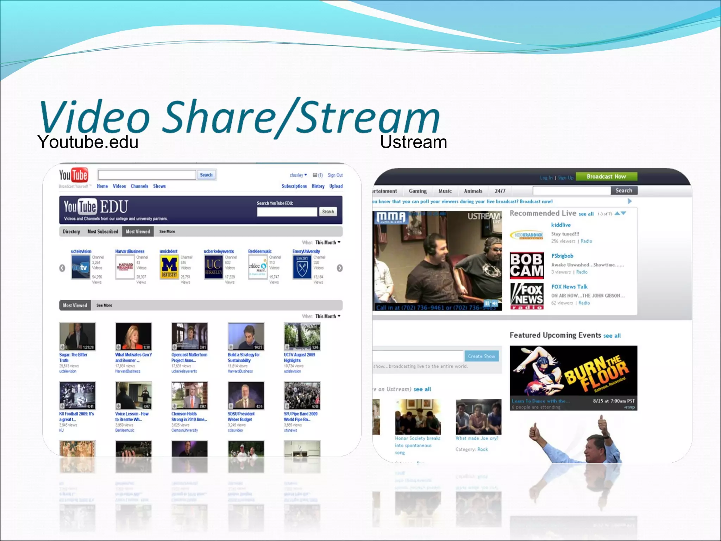
Task: Open the Harvard Business channel logo
Action: coord(125,267)
